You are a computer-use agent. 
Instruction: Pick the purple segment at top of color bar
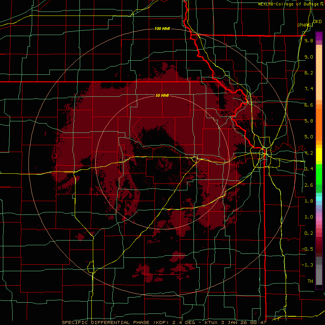(319, 36)
